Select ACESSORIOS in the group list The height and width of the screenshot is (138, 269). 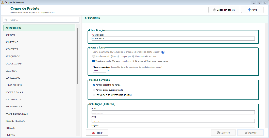[40, 28]
